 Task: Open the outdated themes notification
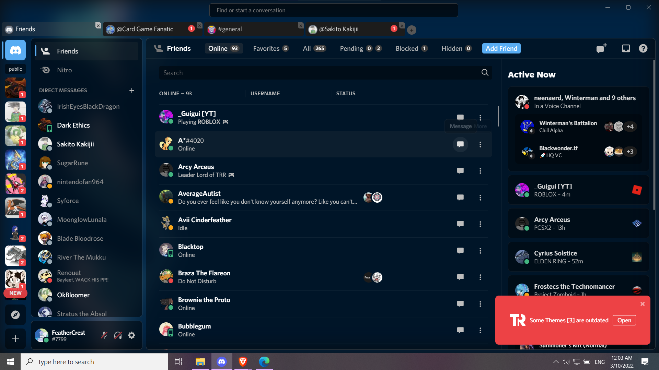point(624,320)
